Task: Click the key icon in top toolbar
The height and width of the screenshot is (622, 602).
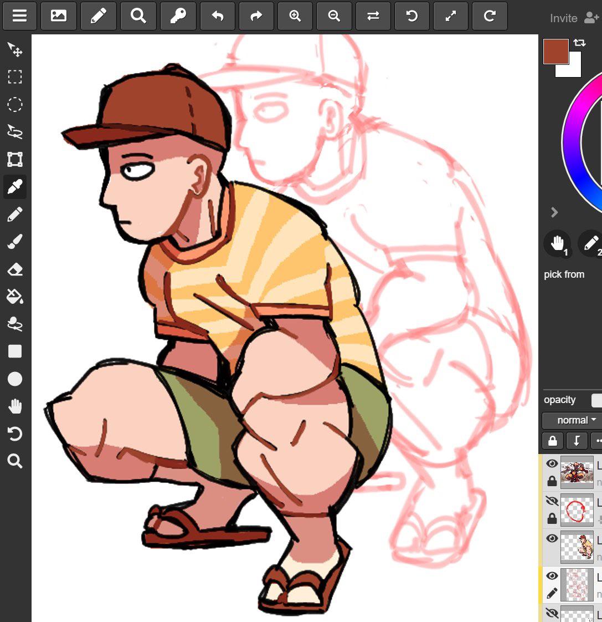Action: [178, 16]
